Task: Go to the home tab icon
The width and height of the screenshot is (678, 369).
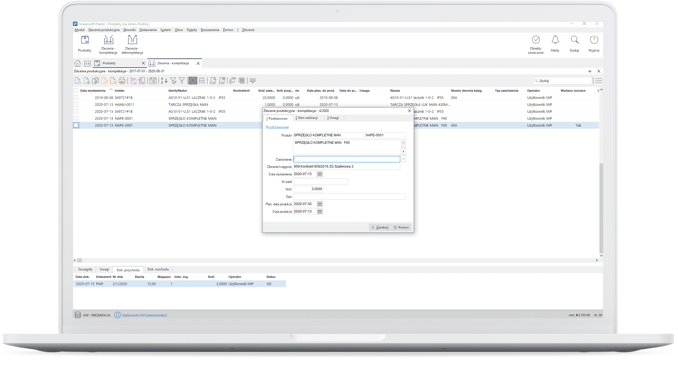Action: click(77, 63)
